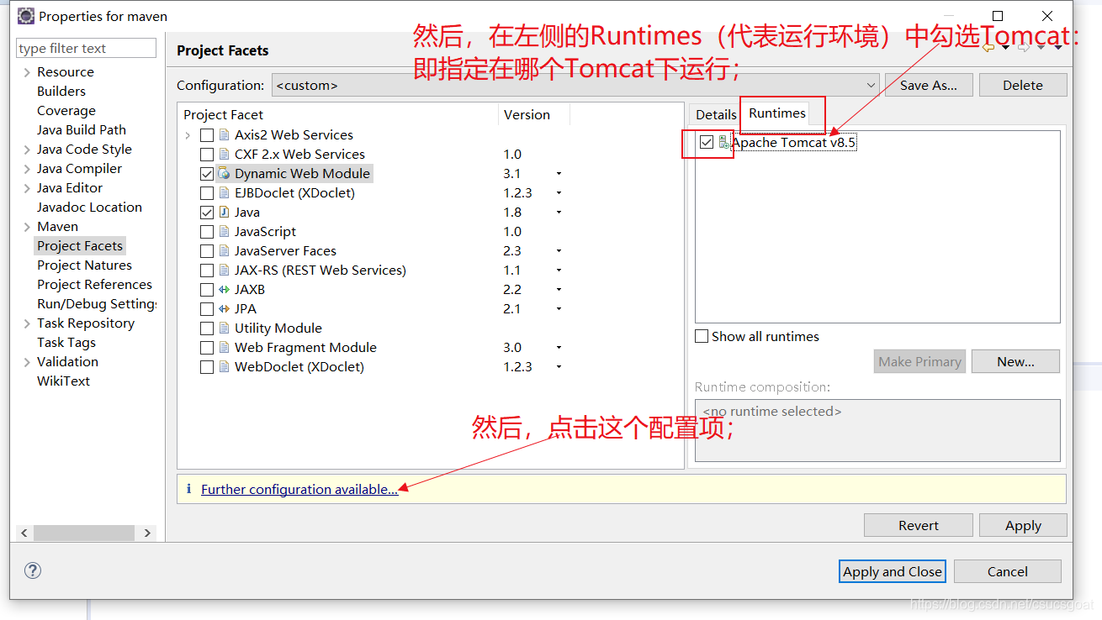Click the JPA facet icon
The width and height of the screenshot is (1102, 620).
(x=224, y=309)
